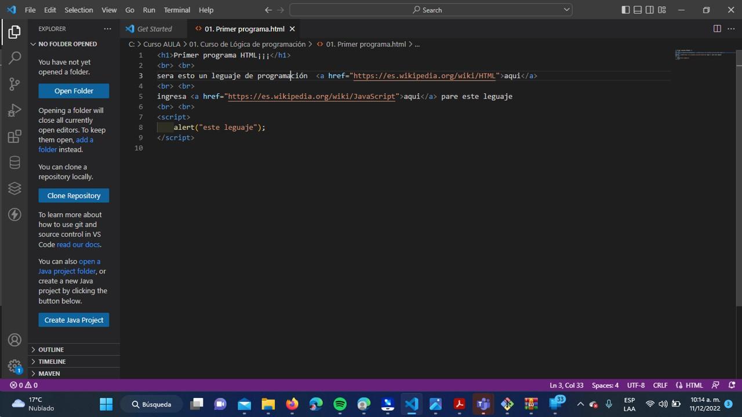The height and width of the screenshot is (417, 742).
Task: Follow the 'read our docs' link
Action: click(78, 244)
